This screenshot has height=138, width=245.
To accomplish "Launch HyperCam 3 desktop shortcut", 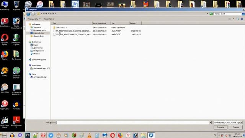I will [x=5, y=105].
